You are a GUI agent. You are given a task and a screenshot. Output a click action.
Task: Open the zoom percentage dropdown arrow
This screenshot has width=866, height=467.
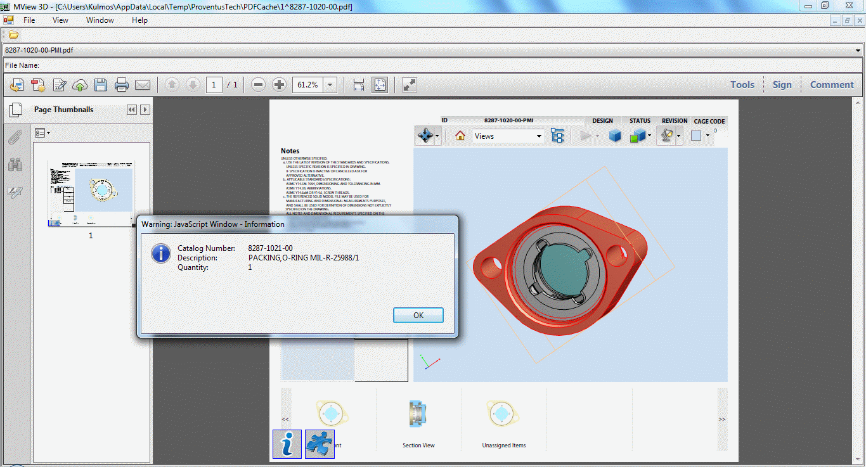(330, 85)
